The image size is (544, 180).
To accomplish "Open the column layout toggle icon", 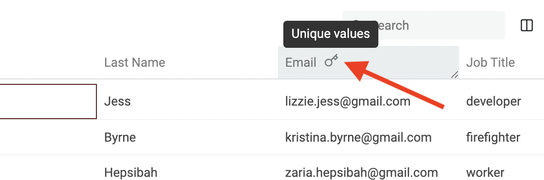I will coord(527,25).
